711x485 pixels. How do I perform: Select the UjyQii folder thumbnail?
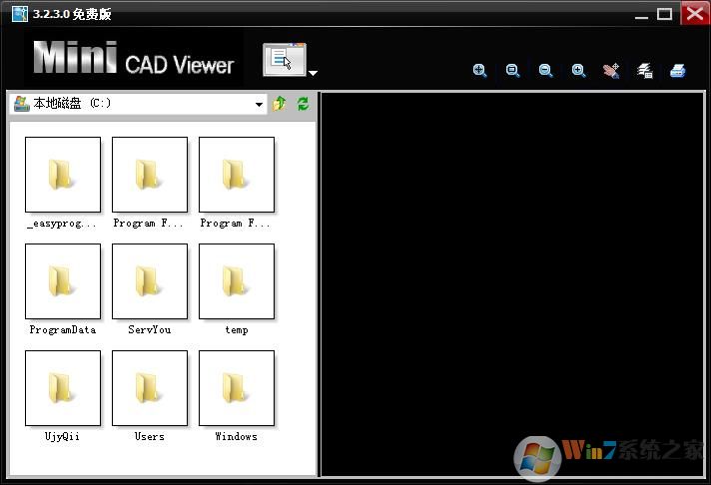(x=63, y=388)
